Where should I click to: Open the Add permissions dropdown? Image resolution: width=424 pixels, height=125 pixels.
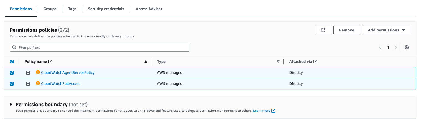[x=386, y=30]
